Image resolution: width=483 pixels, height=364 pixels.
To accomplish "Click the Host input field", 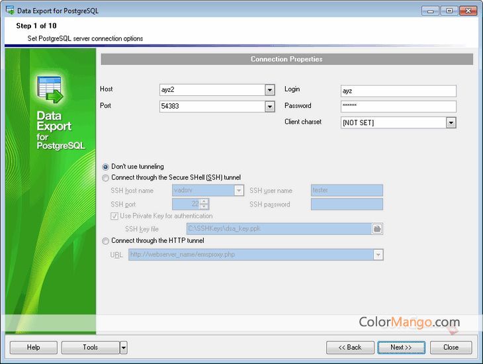I will click(212, 90).
